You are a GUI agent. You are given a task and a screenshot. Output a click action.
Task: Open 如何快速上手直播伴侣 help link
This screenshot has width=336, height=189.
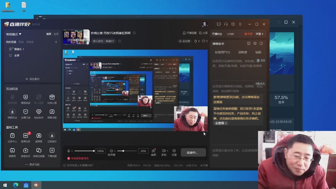78,165
